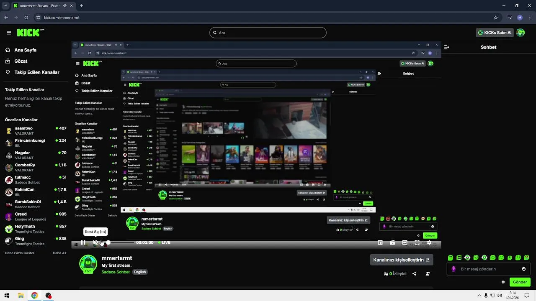
Task: Open a new browser tab
Action: 81,6
